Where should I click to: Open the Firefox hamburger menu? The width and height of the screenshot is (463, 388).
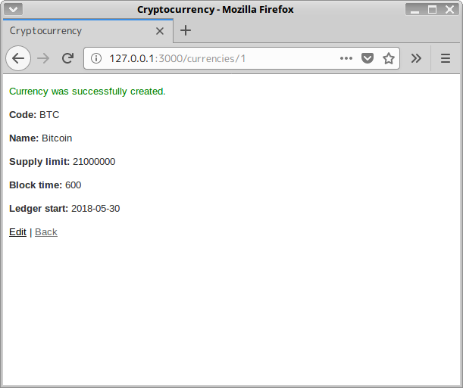pyautogui.click(x=446, y=58)
